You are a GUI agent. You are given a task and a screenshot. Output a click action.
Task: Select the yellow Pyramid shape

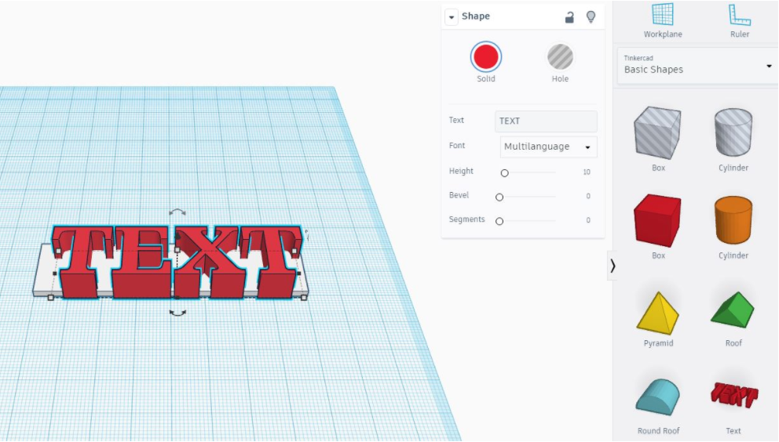tap(658, 313)
